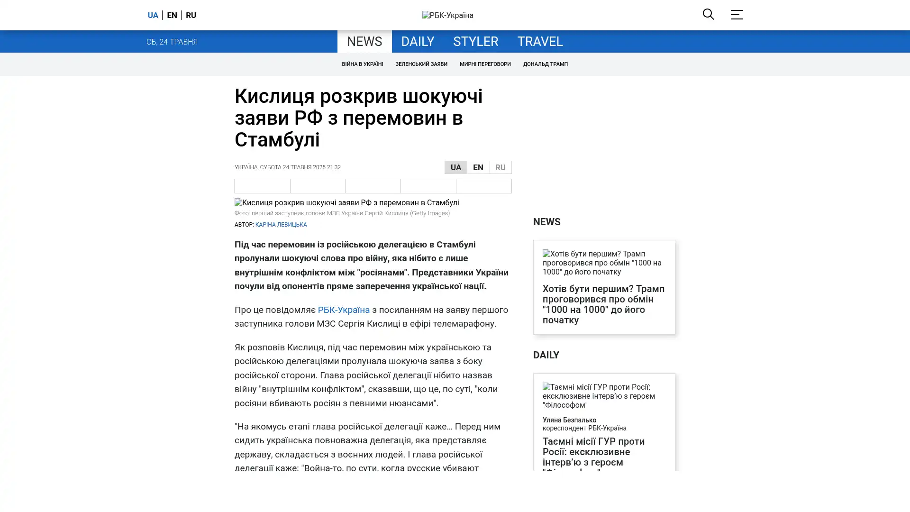Viewport: 910px width, 512px height.
Task: Click the Таємні місії ГУР article thumbnail
Action: tap(603, 396)
